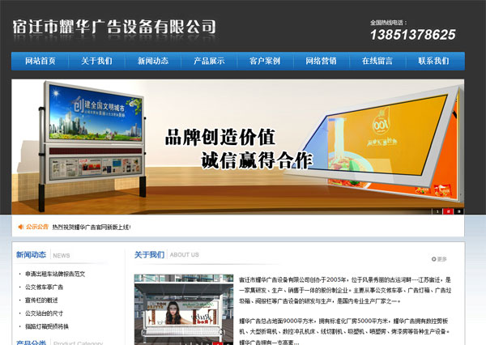Click 客户案例 in the top navigation
This screenshot has height=345, width=486.
pos(265,61)
